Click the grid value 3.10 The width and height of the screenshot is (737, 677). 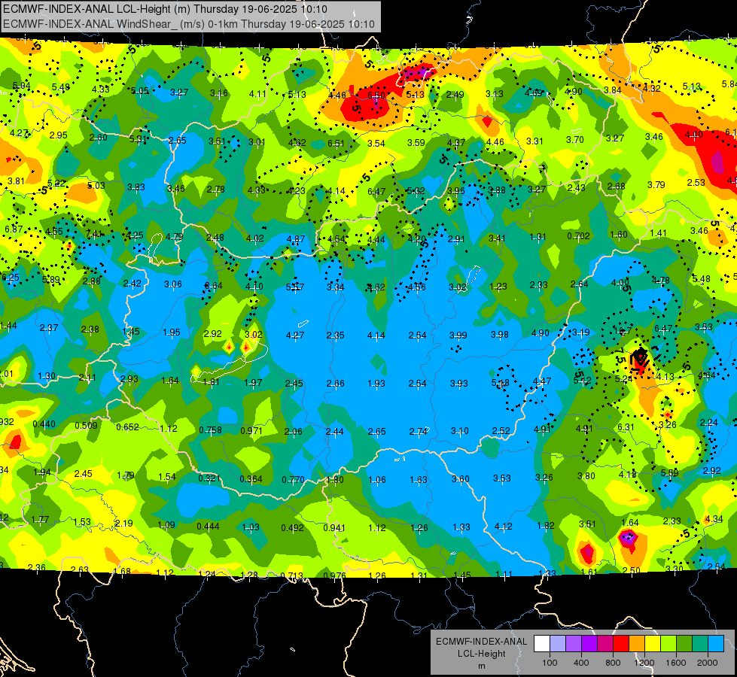point(460,431)
